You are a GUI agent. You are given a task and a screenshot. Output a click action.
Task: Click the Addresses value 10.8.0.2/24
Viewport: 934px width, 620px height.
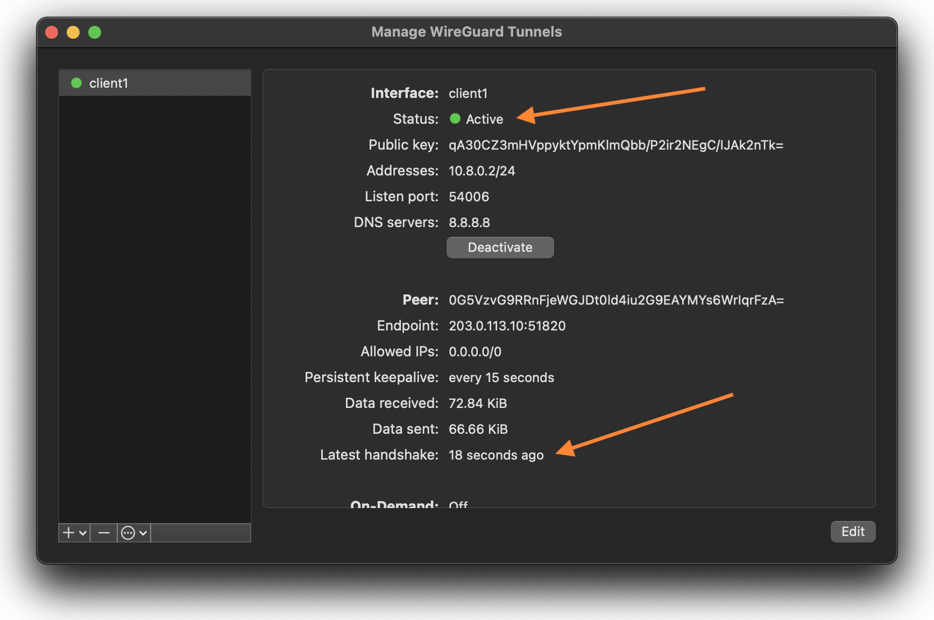click(482, 171)
